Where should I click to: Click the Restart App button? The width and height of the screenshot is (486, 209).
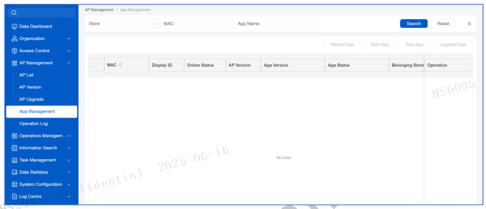[x=342, y=44]
